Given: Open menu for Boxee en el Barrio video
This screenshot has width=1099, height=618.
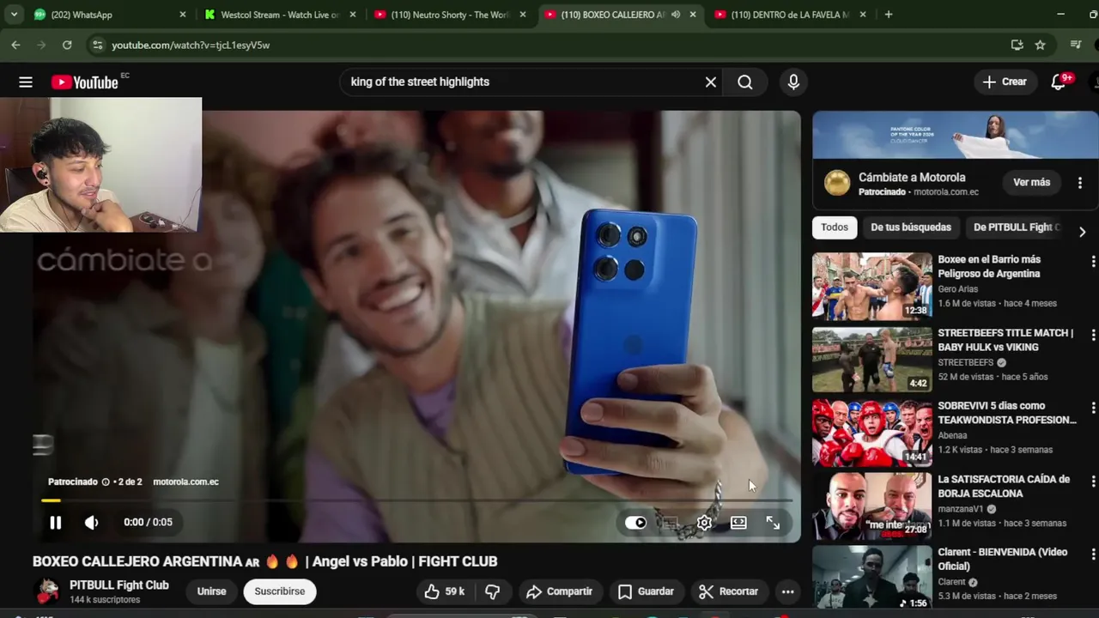Looking at the screenshot, I should pos(1093,261).
